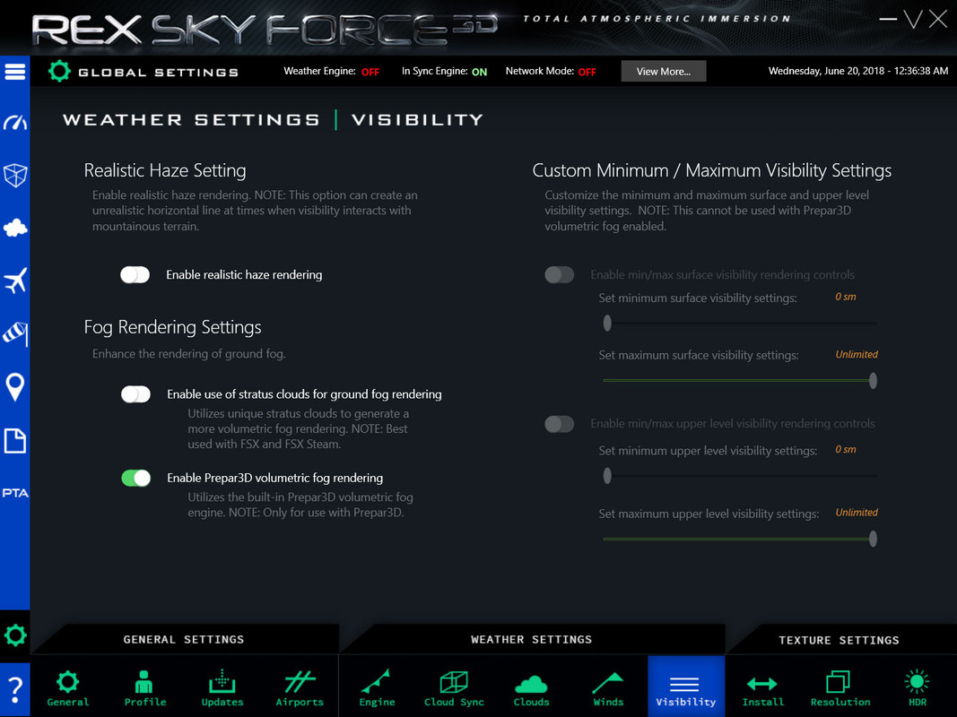Click the date and time display
957x717 pixels.
(858, 71)
